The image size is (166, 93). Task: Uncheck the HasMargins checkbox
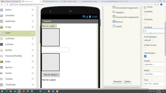tap(145, 56)
